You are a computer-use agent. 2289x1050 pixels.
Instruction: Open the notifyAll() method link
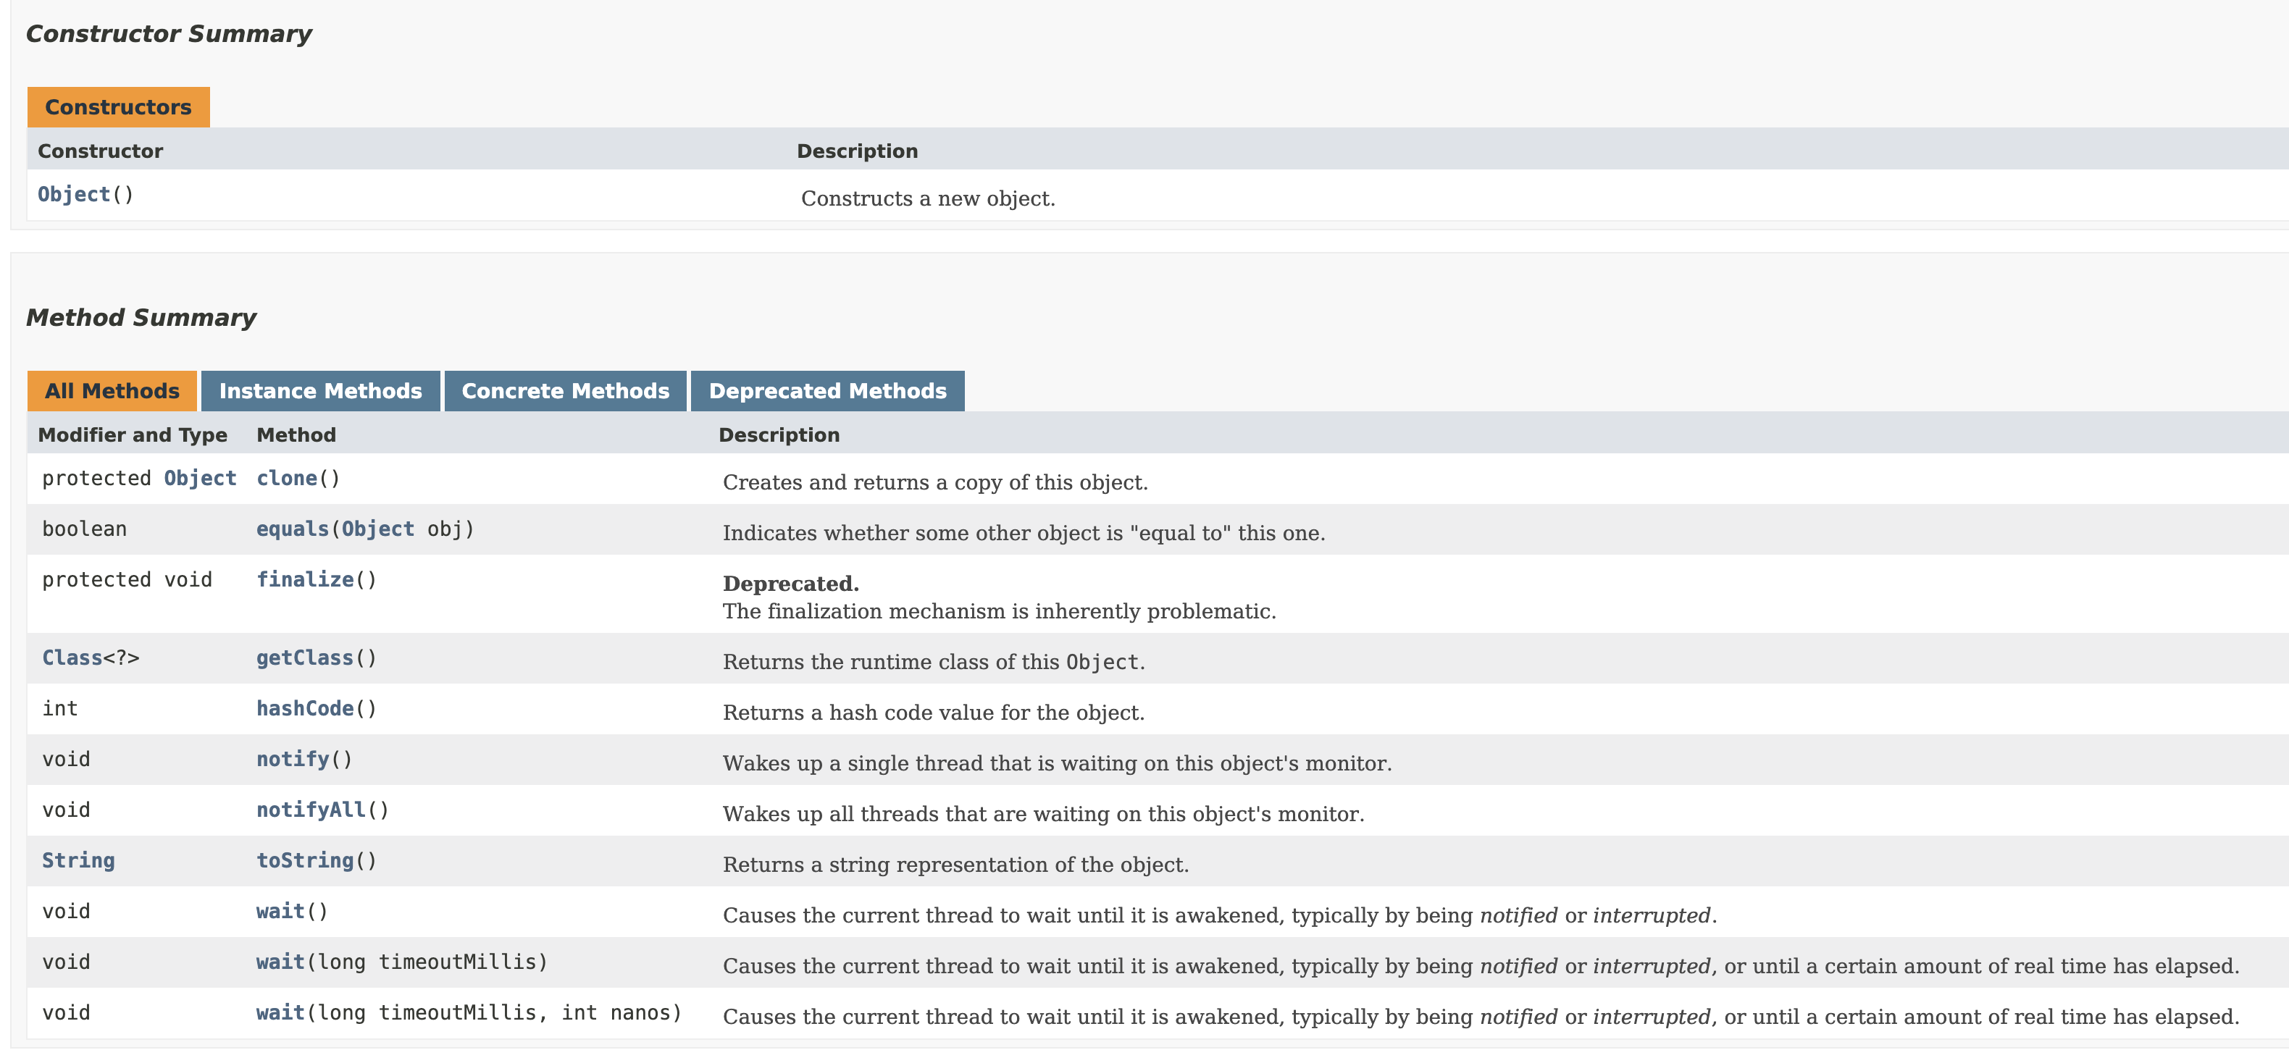tap(310, 810)
